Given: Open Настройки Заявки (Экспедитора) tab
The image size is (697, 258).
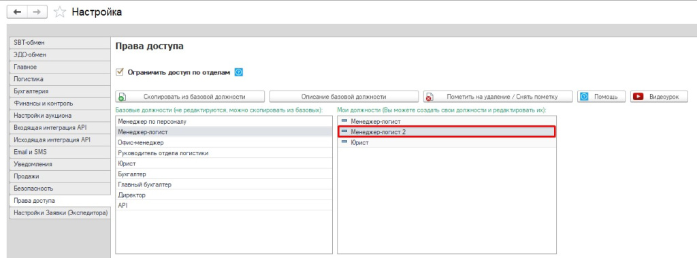Looking at the screenshot, I should [59, 212].
